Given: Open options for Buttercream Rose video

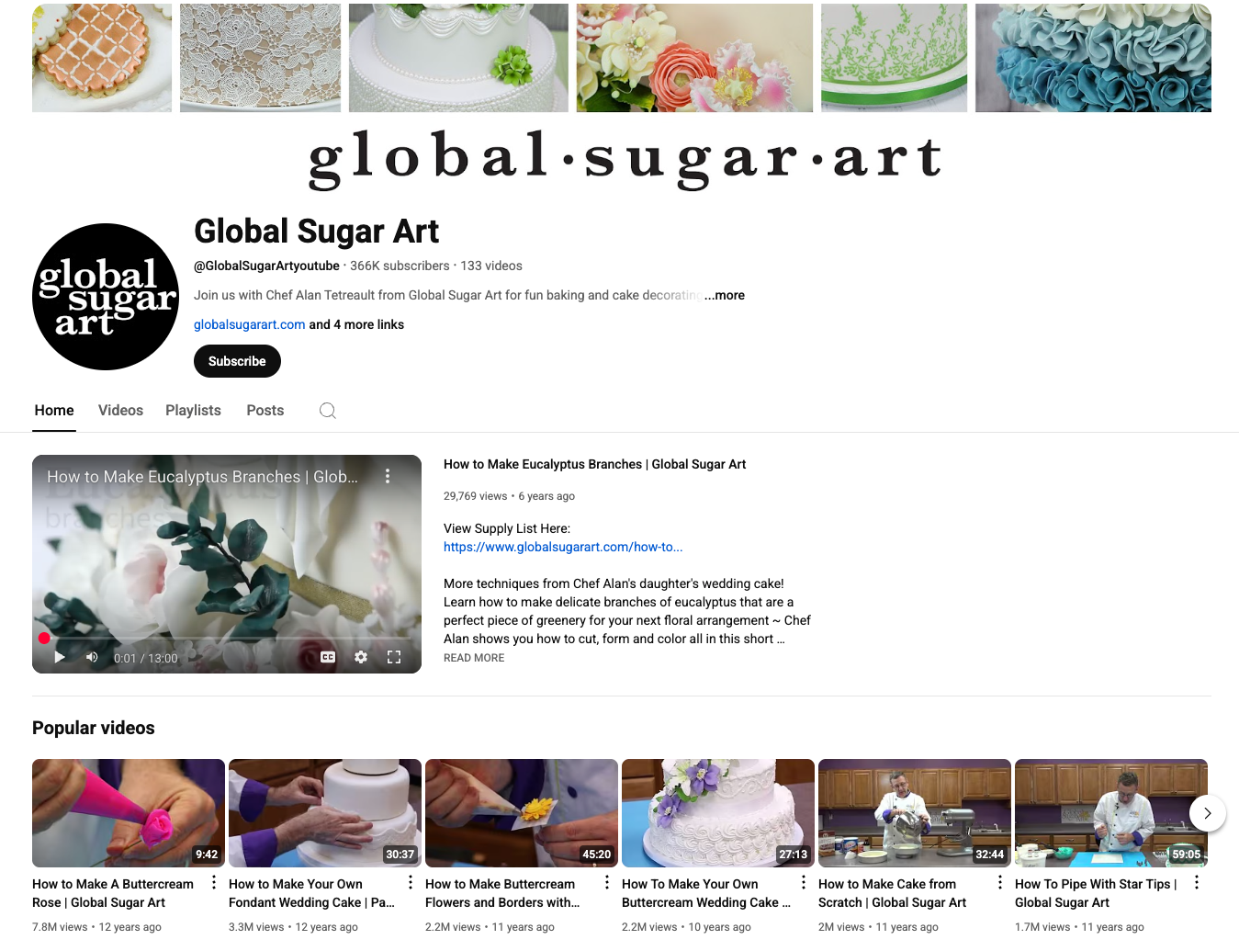Looking at the screenshot, I should point(214,882).
